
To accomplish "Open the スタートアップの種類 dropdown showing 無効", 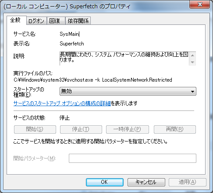I will point(128,91).
